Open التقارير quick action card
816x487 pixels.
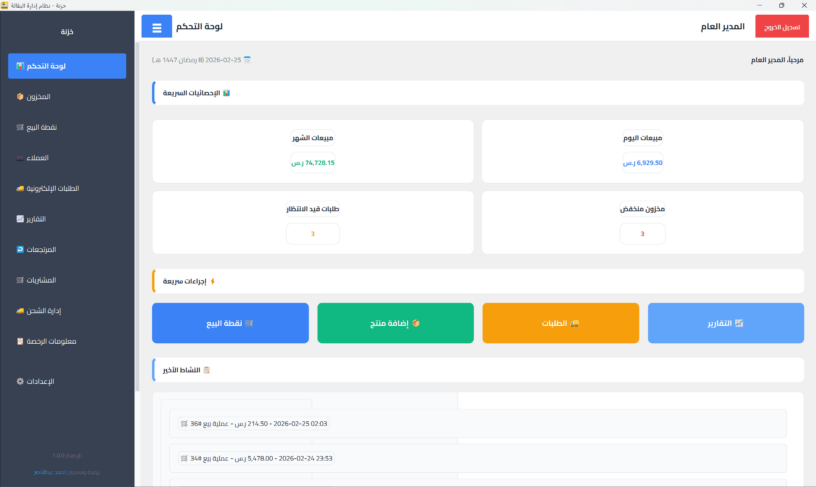coord(726,323)
